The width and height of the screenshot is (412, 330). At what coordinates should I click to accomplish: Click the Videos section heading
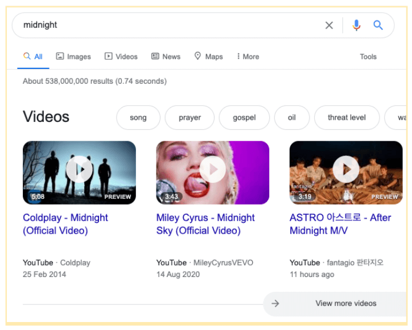[x=46, y=117]
